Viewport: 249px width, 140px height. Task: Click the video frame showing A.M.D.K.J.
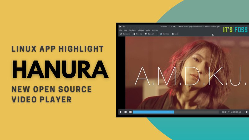tap(187, 73)
